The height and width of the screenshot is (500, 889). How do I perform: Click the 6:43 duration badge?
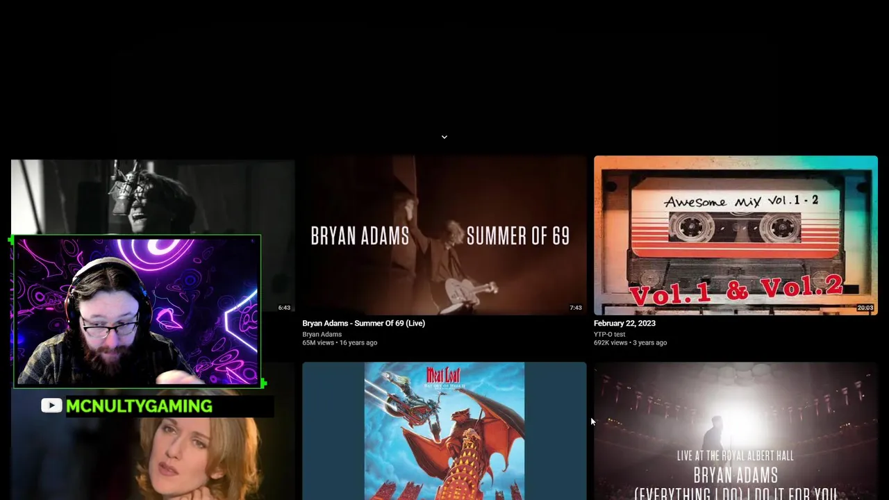pos(284,308)
